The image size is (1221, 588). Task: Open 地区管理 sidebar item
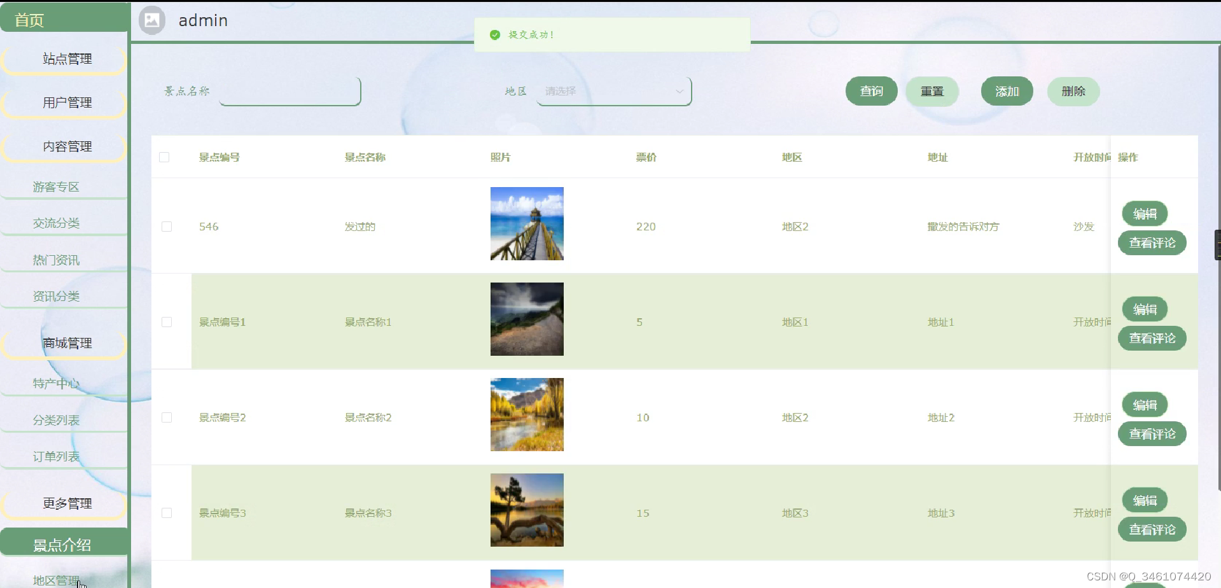pyautogui.click(x=64, y=580)
